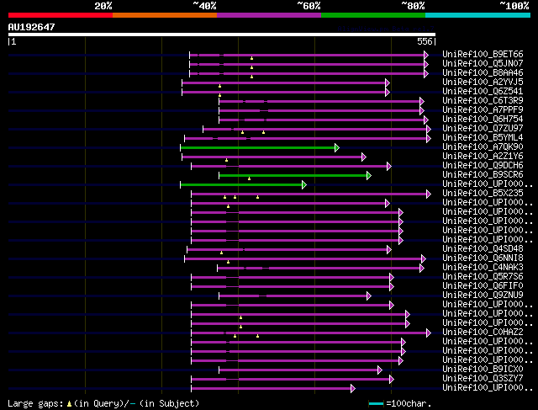Click the yellow gap marker under A2YVJ5 row
This screenshot has height=410, width=538.
click(x=220, y=86)
